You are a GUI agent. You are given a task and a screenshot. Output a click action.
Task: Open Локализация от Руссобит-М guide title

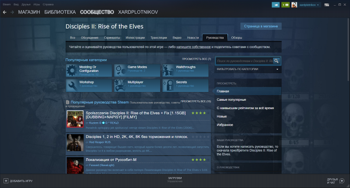111,160
